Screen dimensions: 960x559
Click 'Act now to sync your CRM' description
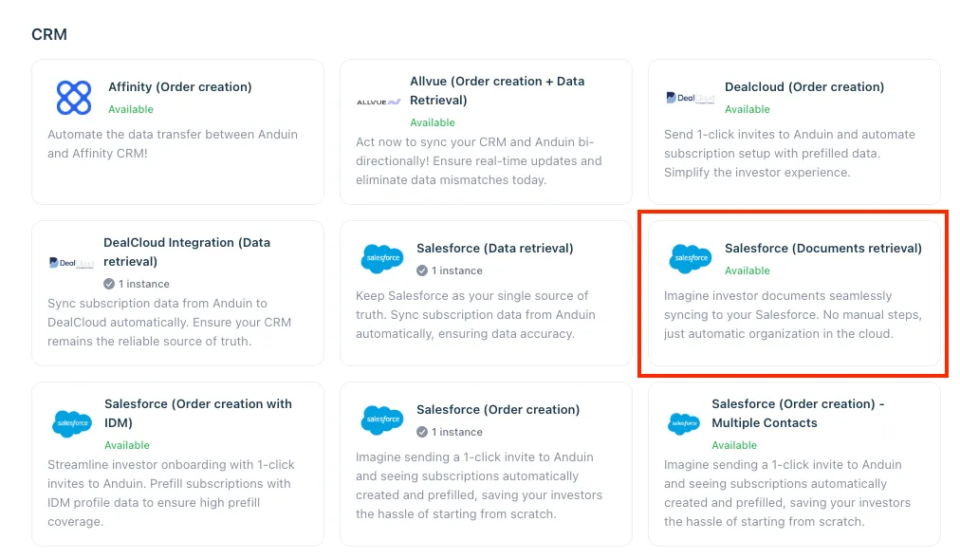479,161
